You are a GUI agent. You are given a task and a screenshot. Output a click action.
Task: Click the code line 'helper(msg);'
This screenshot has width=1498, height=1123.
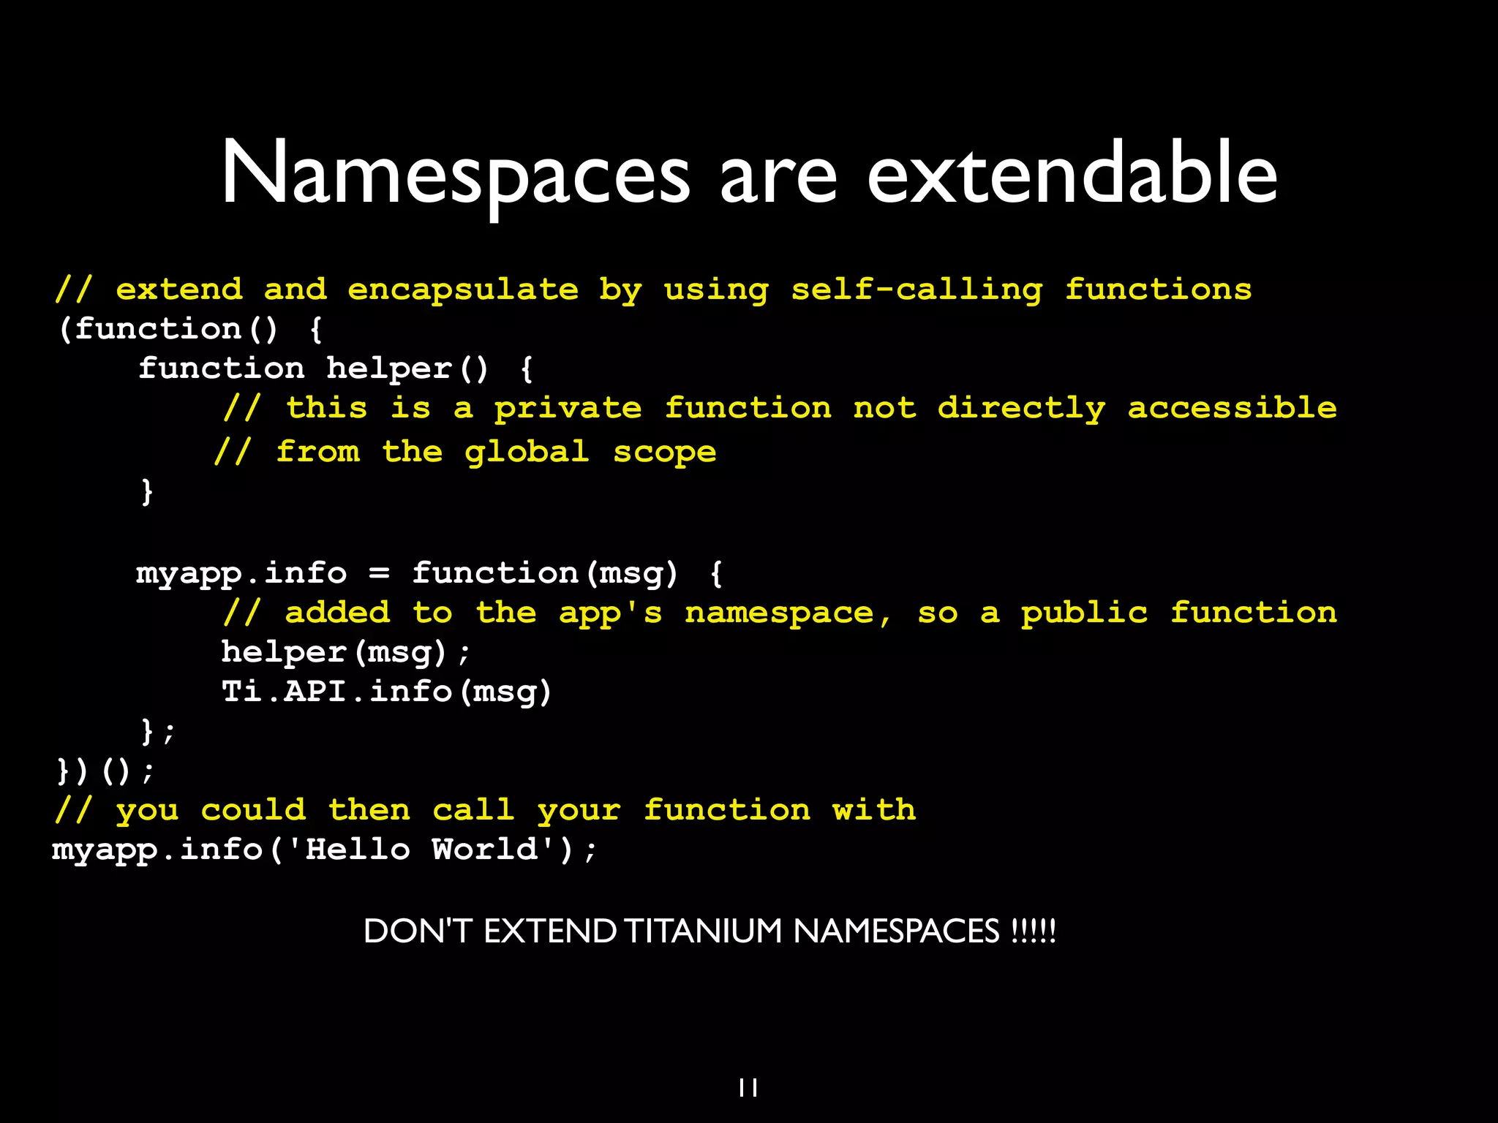(346, 652)
